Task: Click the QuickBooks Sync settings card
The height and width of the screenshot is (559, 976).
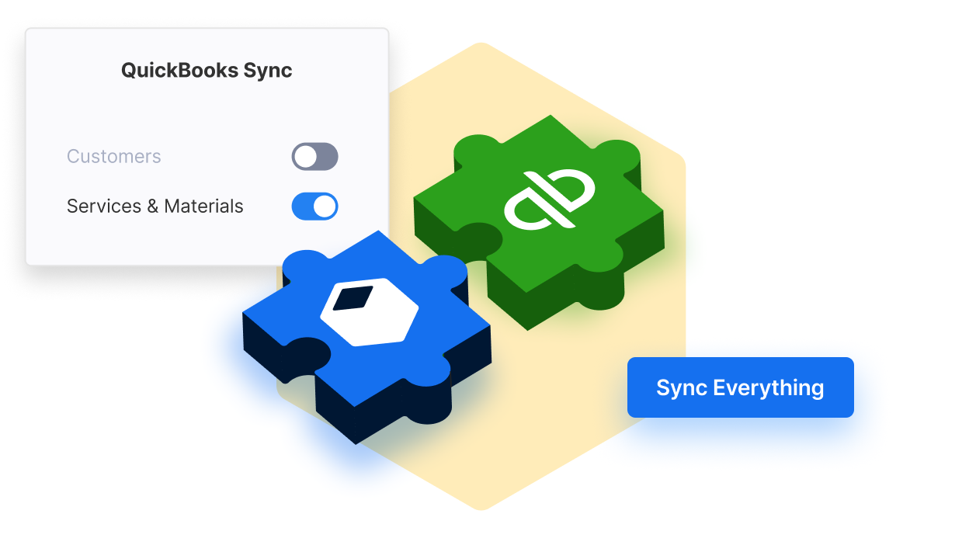Action: 206,144
